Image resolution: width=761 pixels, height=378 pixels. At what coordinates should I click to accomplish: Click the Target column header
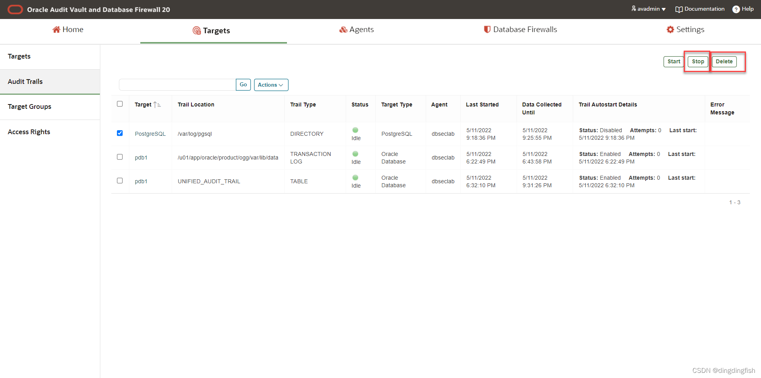pyautogui.click(x=143, y=104)
